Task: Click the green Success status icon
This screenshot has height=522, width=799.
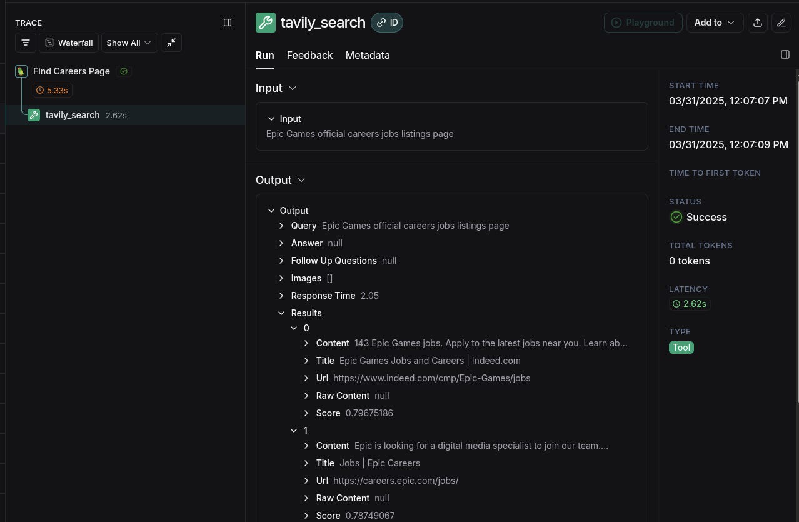Action: tap(676, 217)
